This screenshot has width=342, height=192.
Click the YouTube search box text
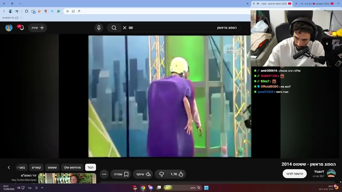(227, 28)
